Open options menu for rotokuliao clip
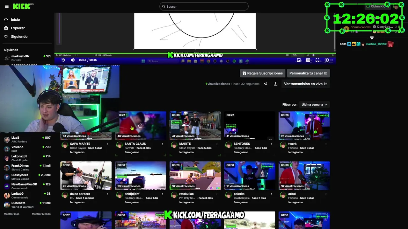The height and width of the screenshot is (229, 408). [x=217, y=194]
